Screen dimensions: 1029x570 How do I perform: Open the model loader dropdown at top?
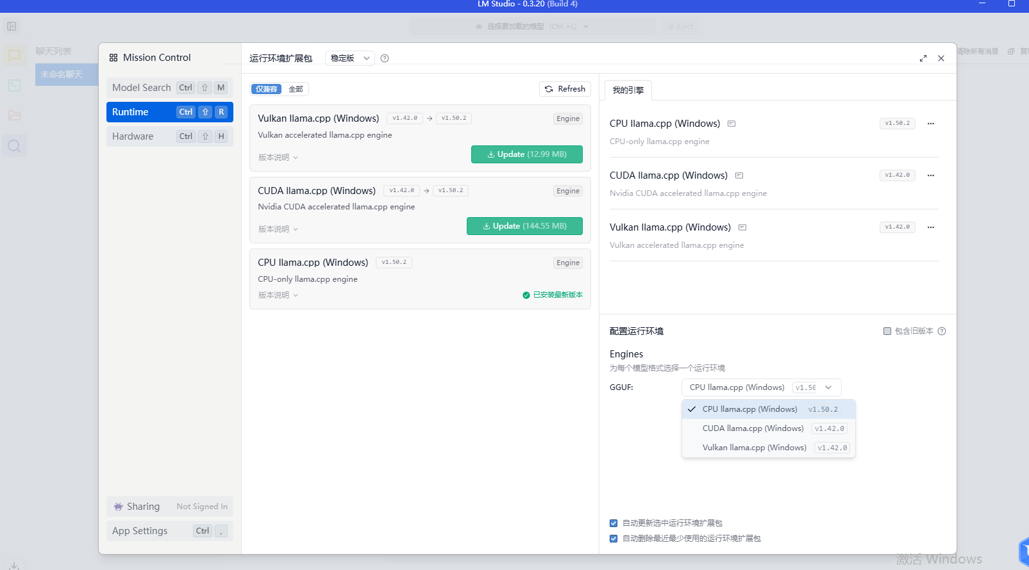click(x=532, y=26)
